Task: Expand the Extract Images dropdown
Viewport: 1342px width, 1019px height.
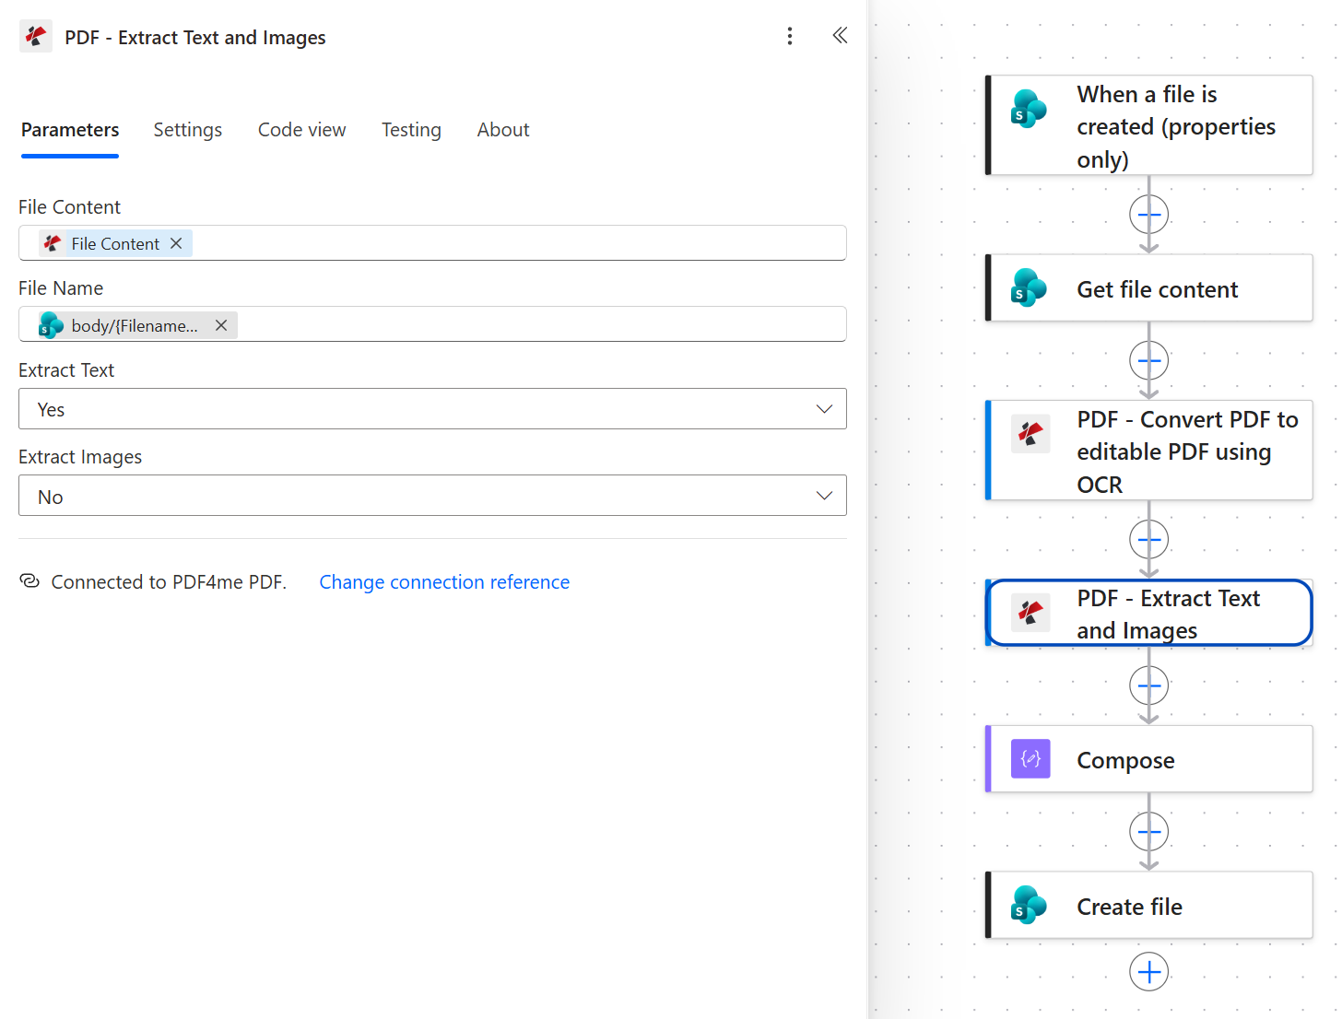Action: [x=432, y=496]
